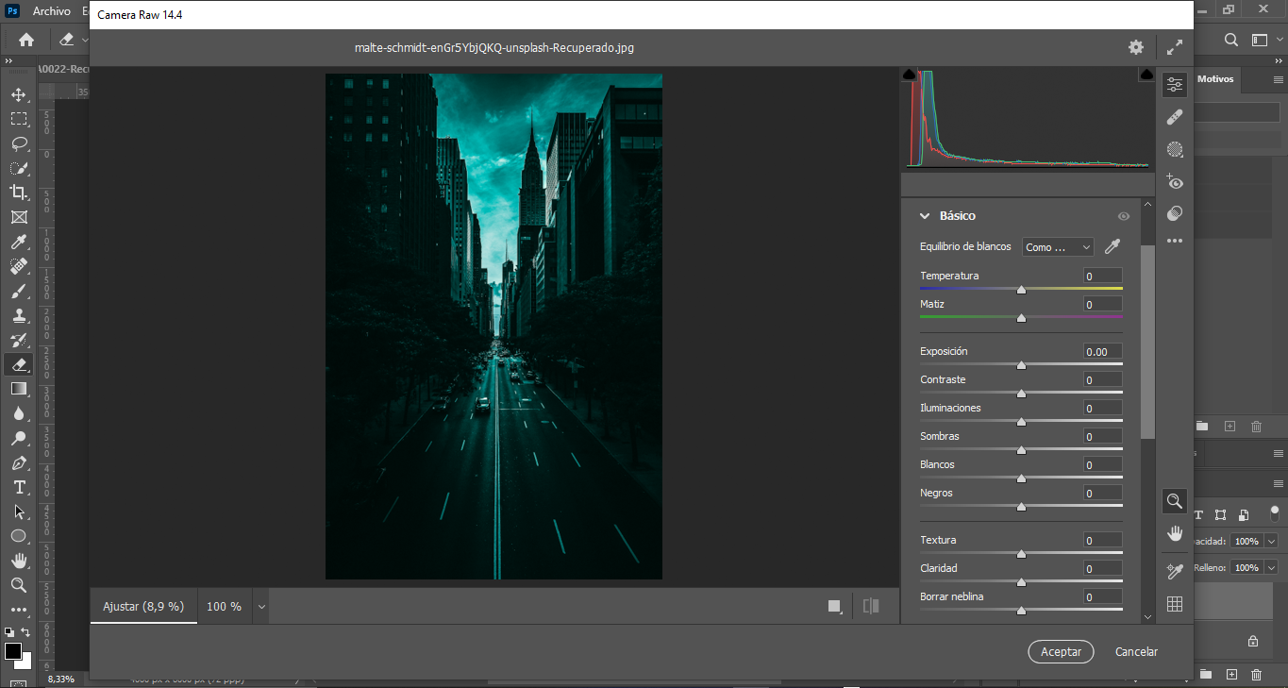Image resolution: width=1288 pixels, height=688 pixels.
Task: Select the Red Eye removal tool
Action: (x=1175, y=181)
